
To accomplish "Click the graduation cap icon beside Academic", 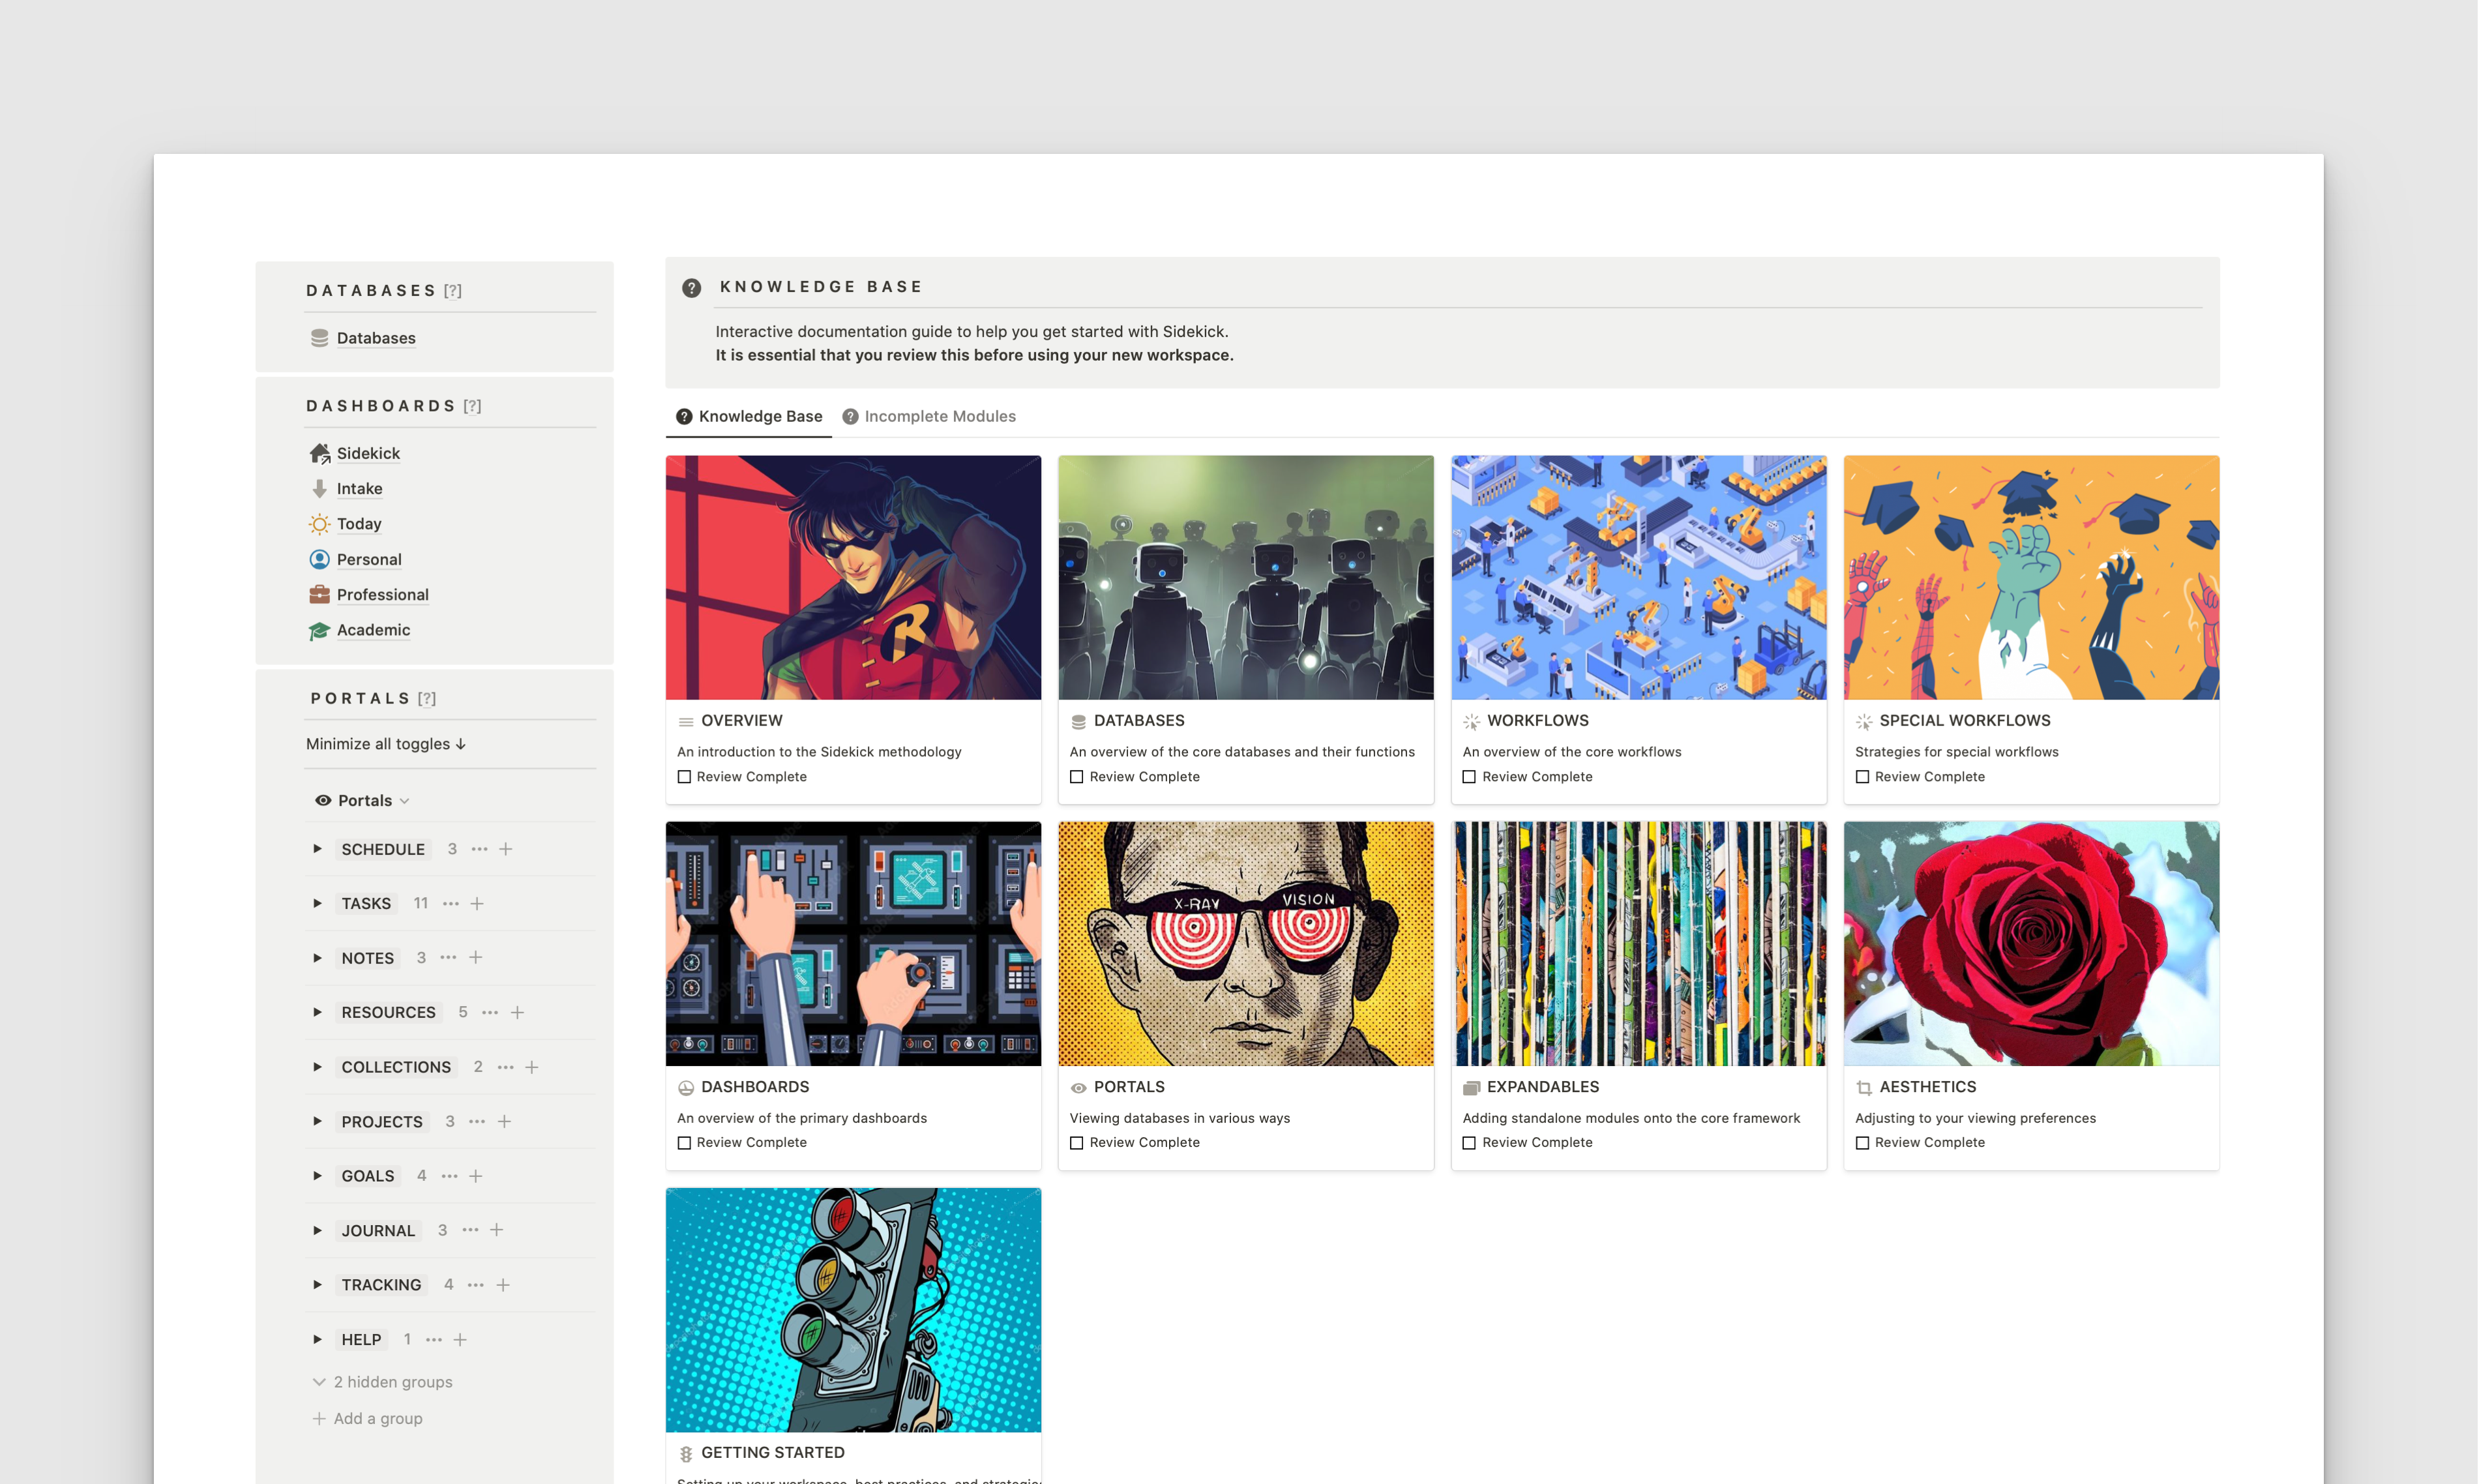I will tap(318, 630).
